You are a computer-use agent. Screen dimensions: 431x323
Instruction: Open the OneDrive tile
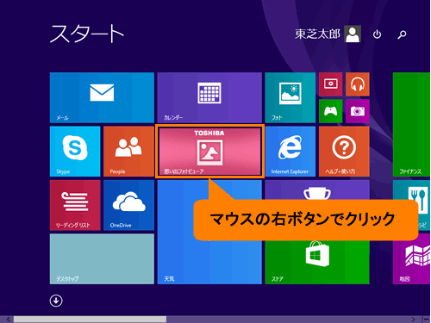[128, 205]
